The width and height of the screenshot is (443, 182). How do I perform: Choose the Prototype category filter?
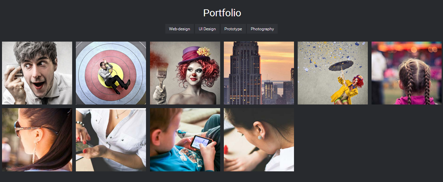point(233,29)
